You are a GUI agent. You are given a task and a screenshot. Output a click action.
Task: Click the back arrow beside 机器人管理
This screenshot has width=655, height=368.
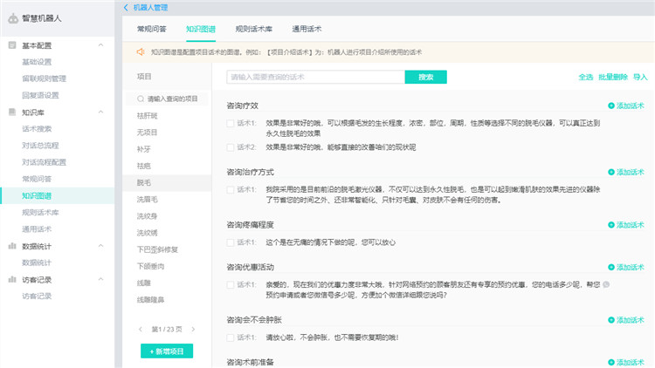point(126,7)
